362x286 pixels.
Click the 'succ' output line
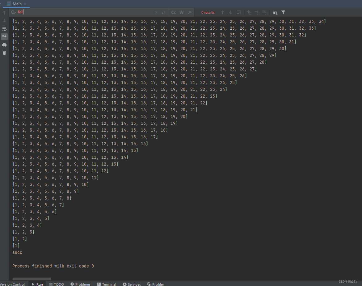17,252
